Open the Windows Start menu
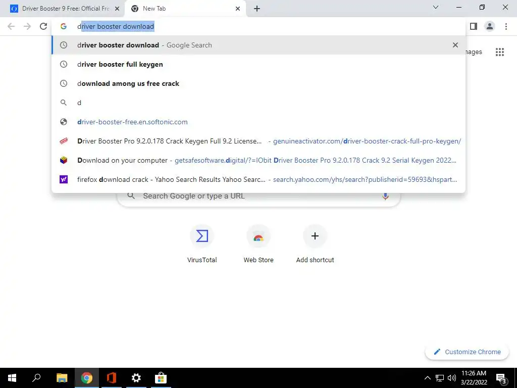The height and width of the screenshot is (388, 517). [x=12, y=378]
